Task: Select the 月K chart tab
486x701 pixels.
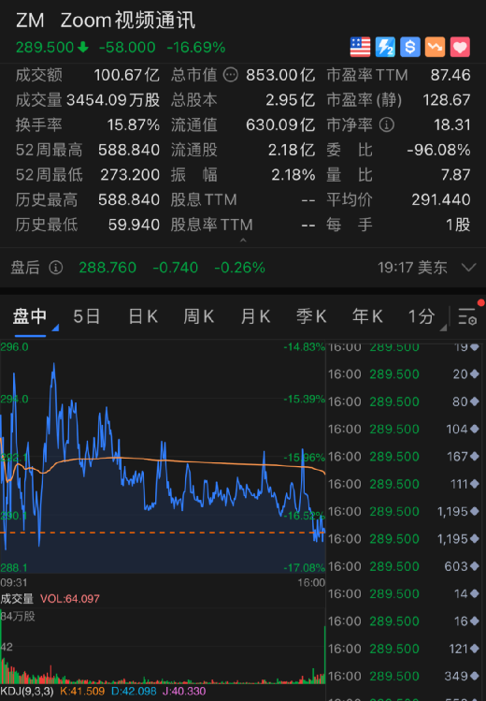Action: pyautogui.click(x=255, y=316)
